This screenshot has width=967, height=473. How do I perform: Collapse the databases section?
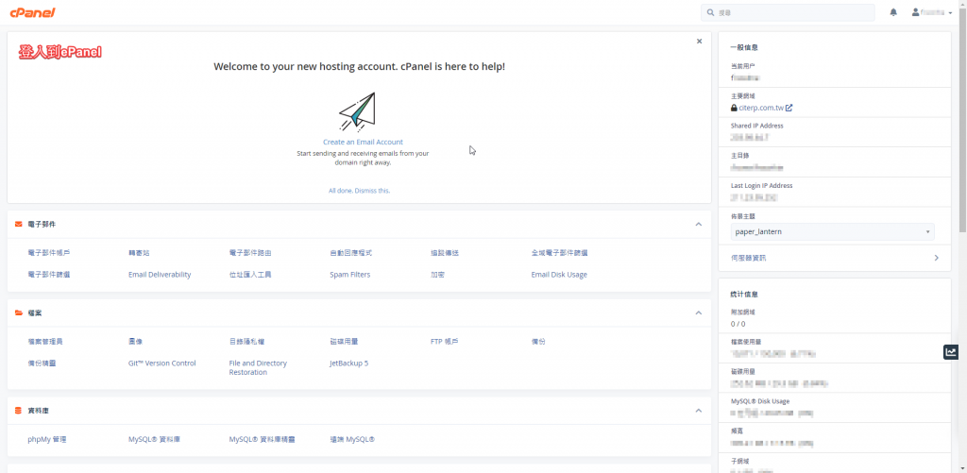click(x=698, y=411)
